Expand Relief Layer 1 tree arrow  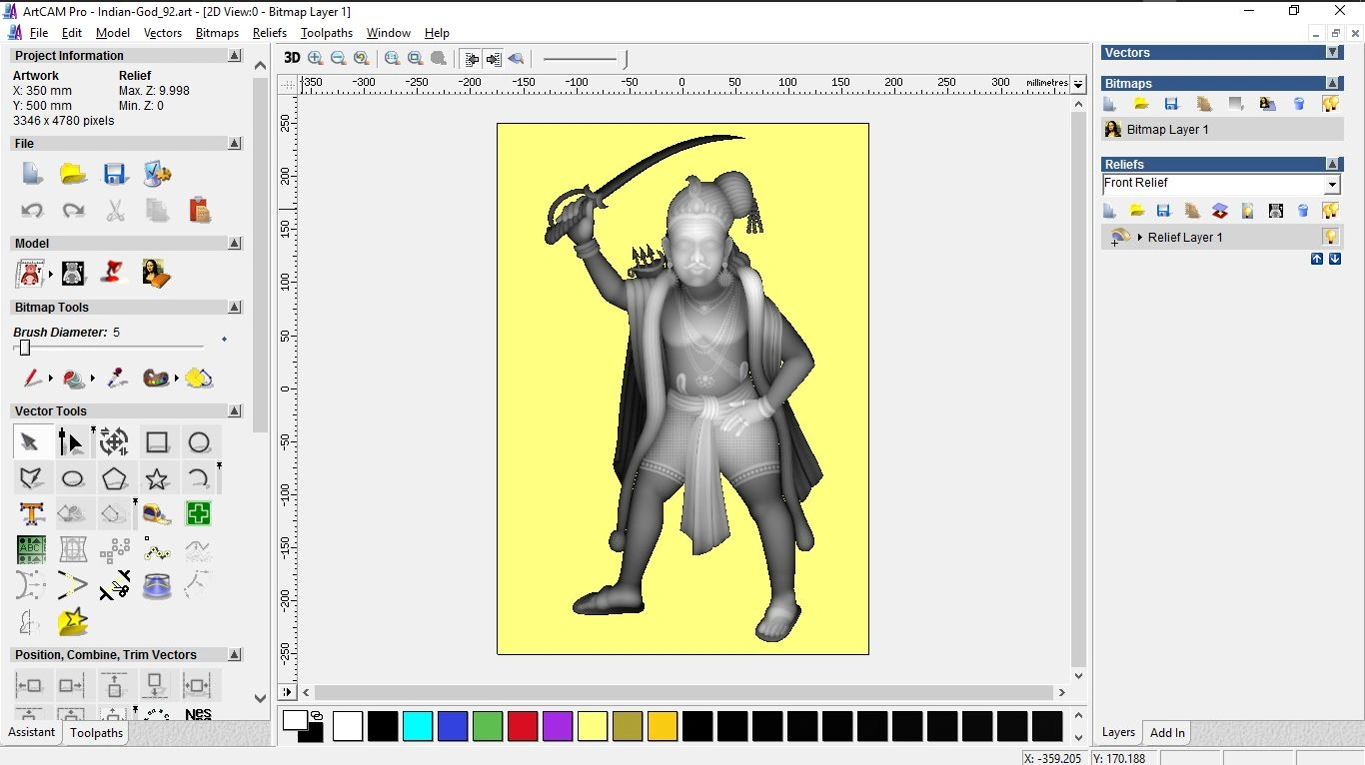[1140, 238]
